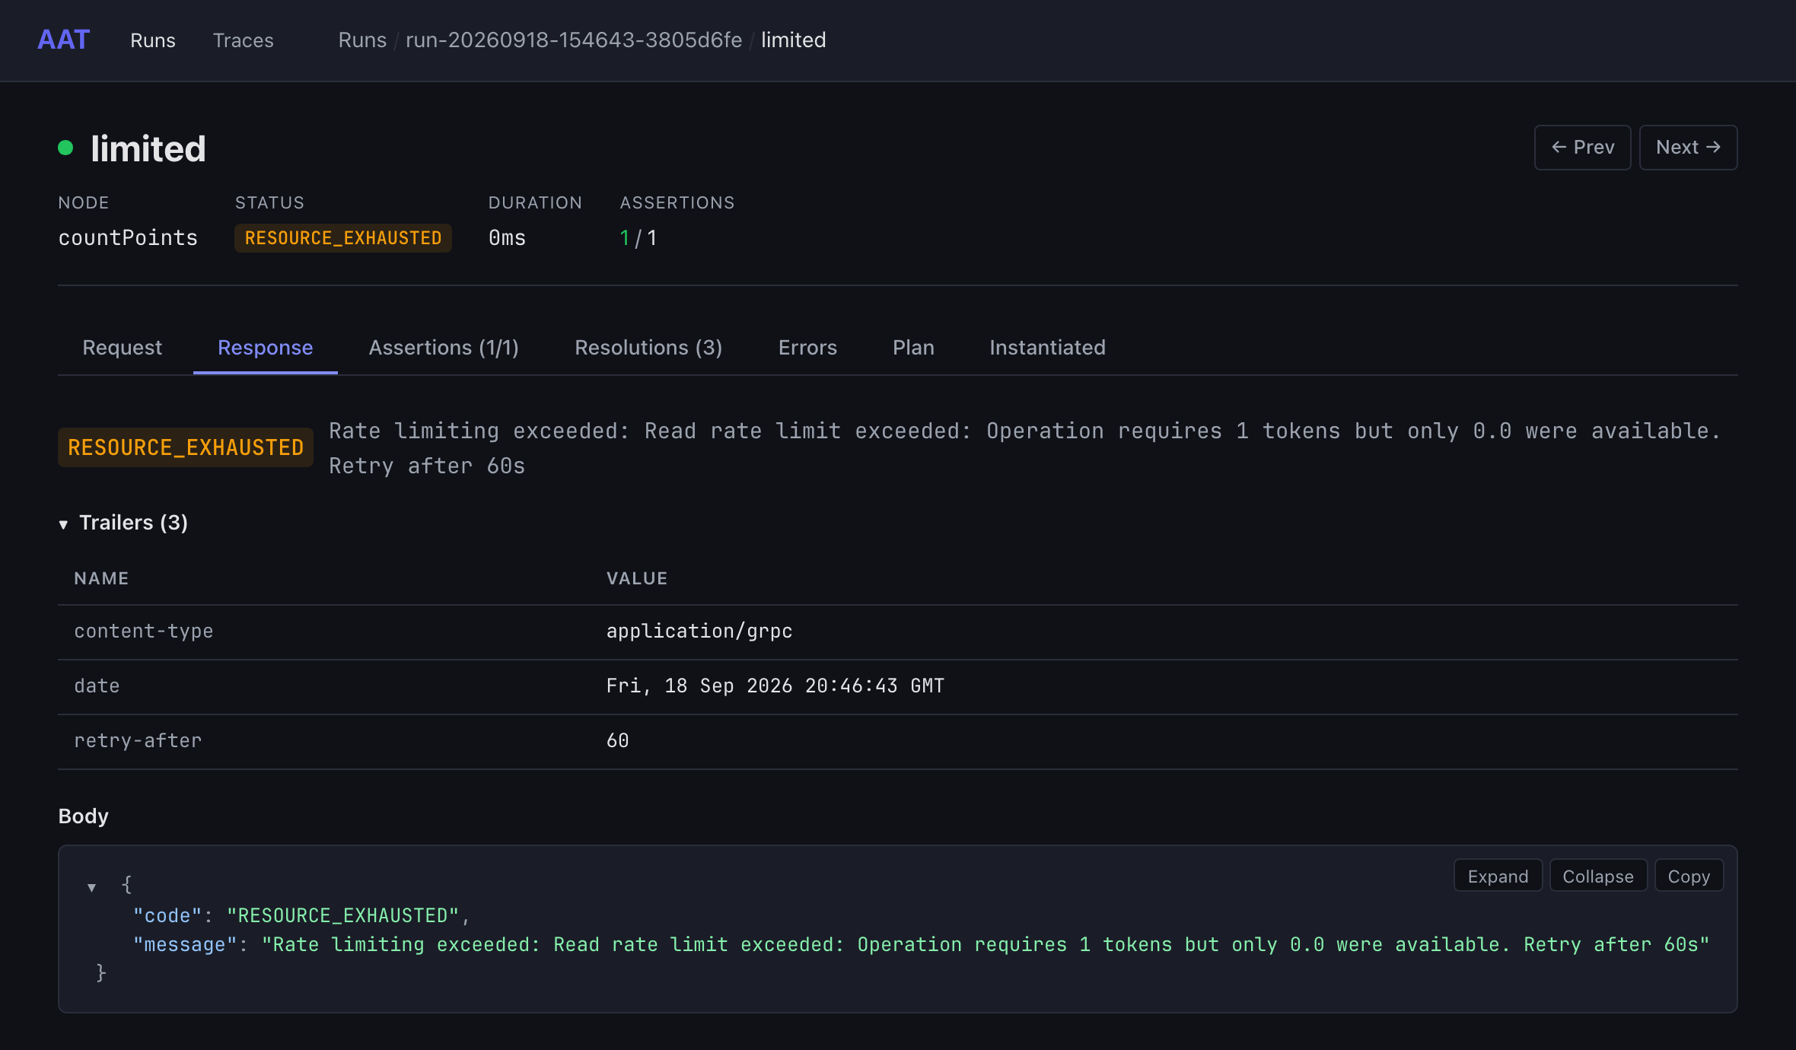Click the limited page title
This screenshot has width=1796, height=1050.
tap(148, 148)
